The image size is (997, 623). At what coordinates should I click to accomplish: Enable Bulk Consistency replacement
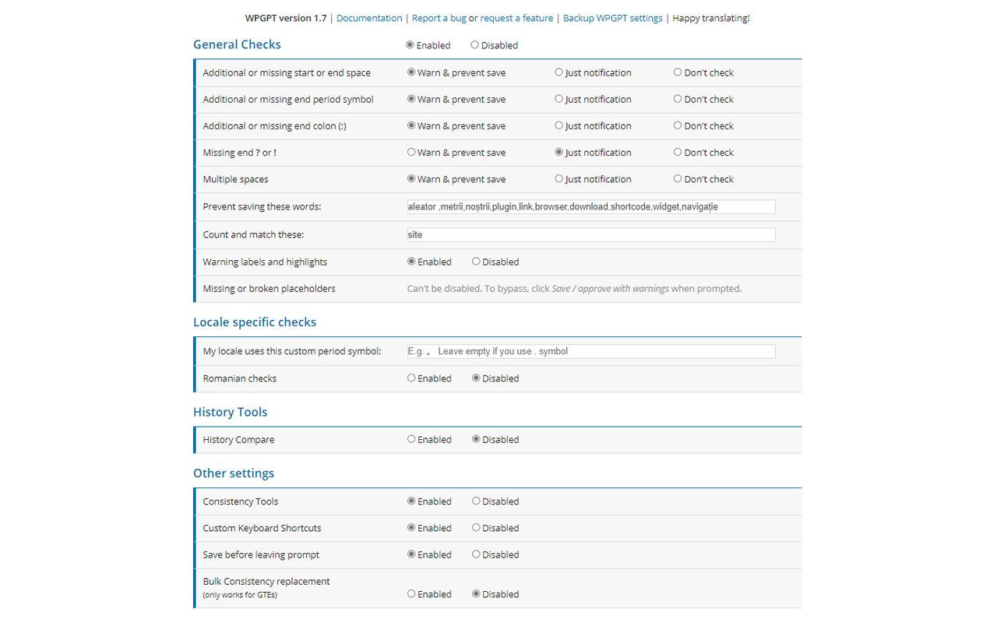coord(411,593)
